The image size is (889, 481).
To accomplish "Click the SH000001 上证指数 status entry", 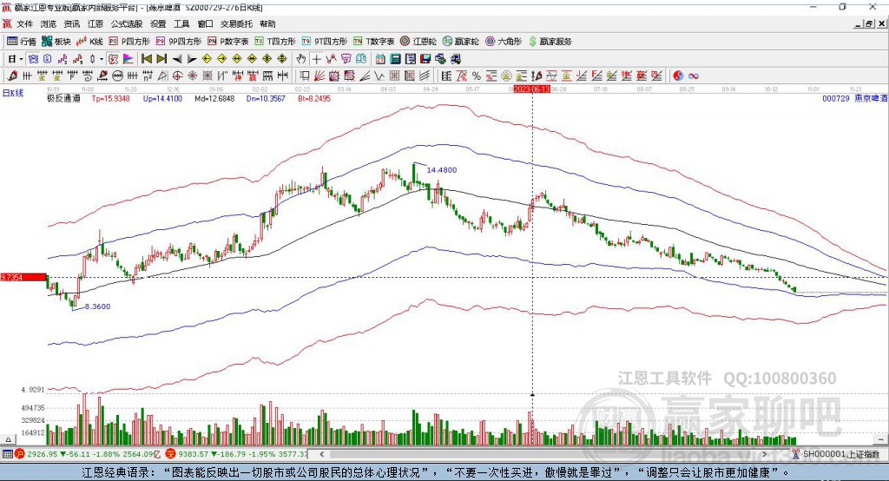I will (840, 454).
